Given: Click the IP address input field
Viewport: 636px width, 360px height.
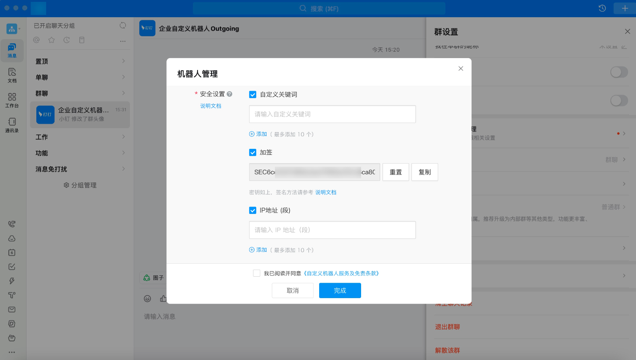Looking at the screenshot, I should (332, 230).
